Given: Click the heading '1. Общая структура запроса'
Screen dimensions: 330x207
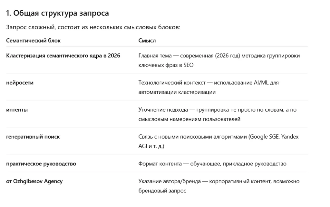Looking at the screenshot, I should 57,13.
